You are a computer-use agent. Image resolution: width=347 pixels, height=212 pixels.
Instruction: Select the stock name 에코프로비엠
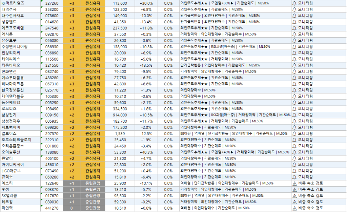point(13,28)
